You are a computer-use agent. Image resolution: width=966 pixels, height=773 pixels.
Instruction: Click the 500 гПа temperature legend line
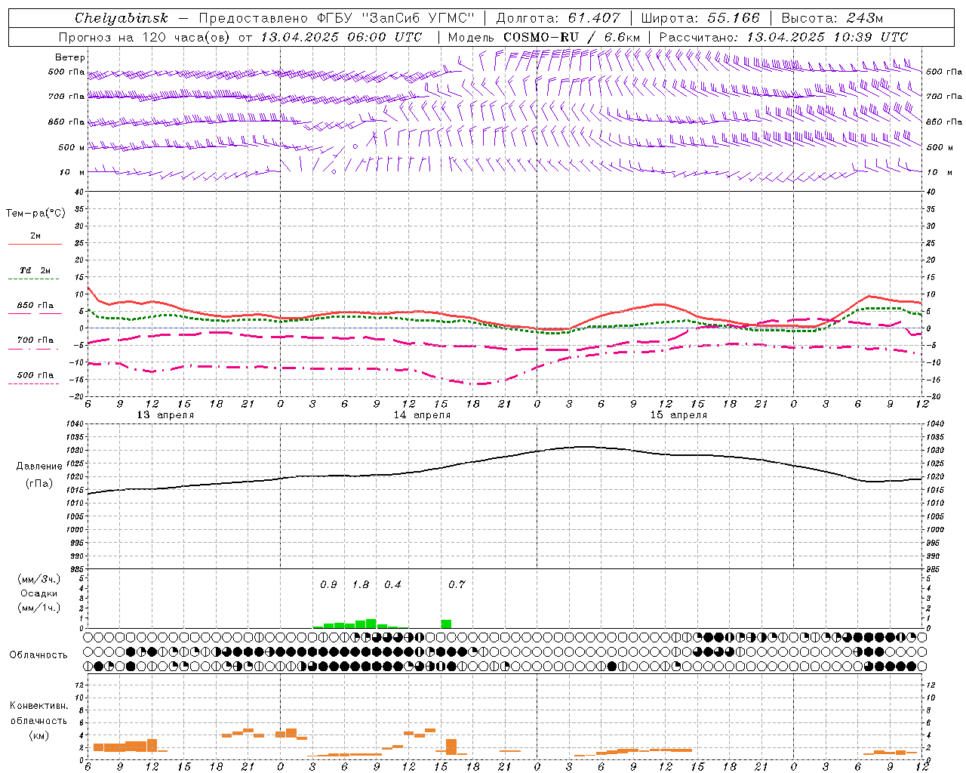coord(35,377)
